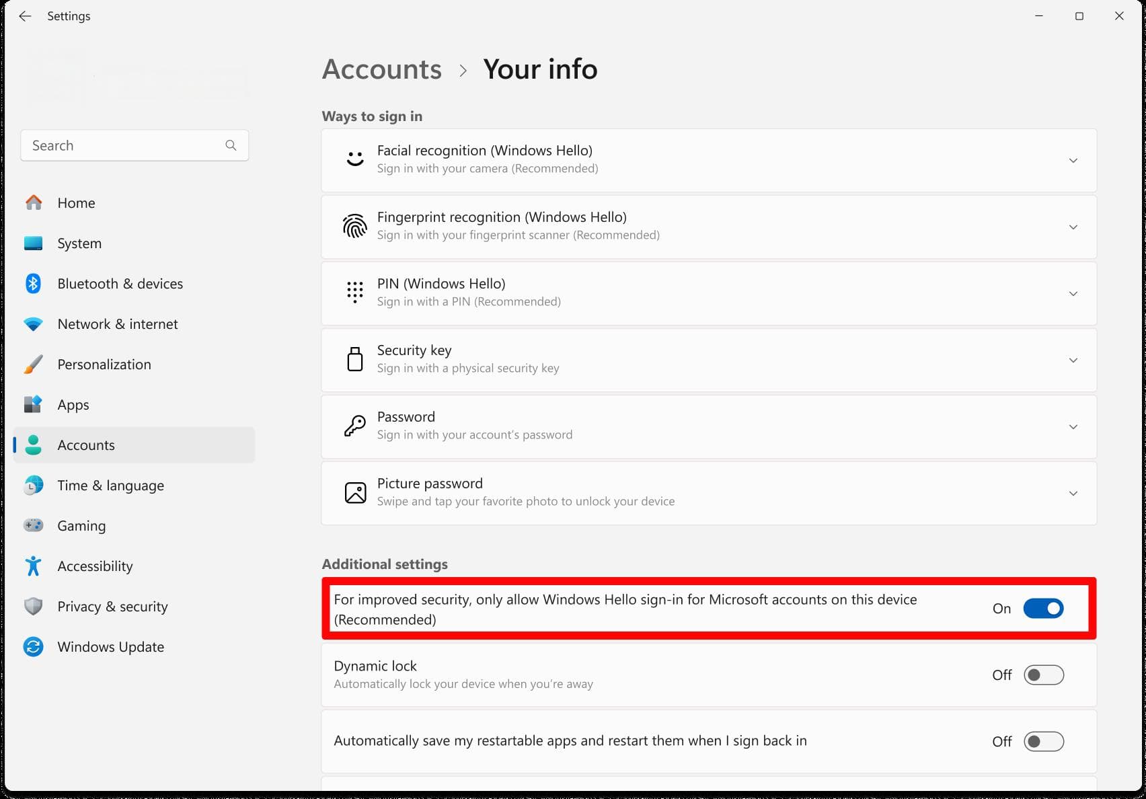1146x799 pixels.
Task: Click the search magnifier icon
Action: click(231, 145)
